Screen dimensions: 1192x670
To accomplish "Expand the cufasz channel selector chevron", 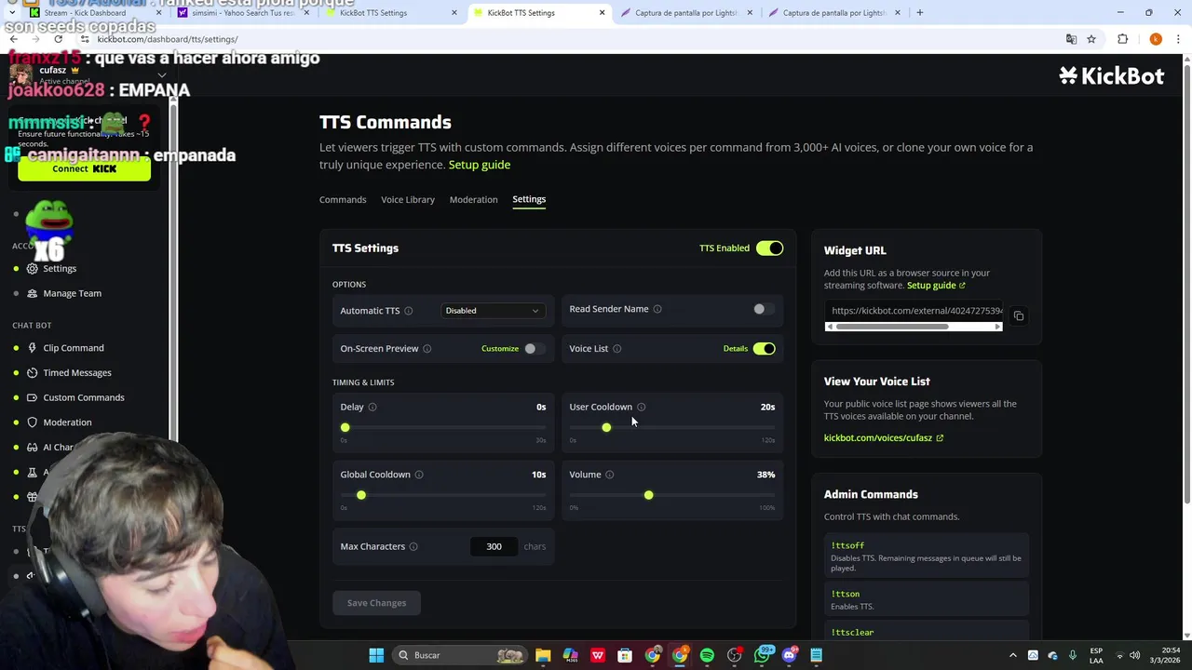I will pos(162,75).
